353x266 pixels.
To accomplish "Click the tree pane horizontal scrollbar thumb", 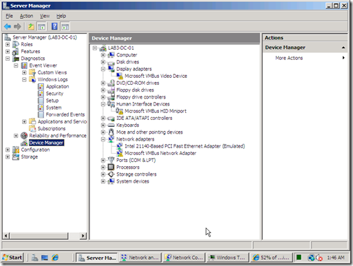I will point(39,236).
